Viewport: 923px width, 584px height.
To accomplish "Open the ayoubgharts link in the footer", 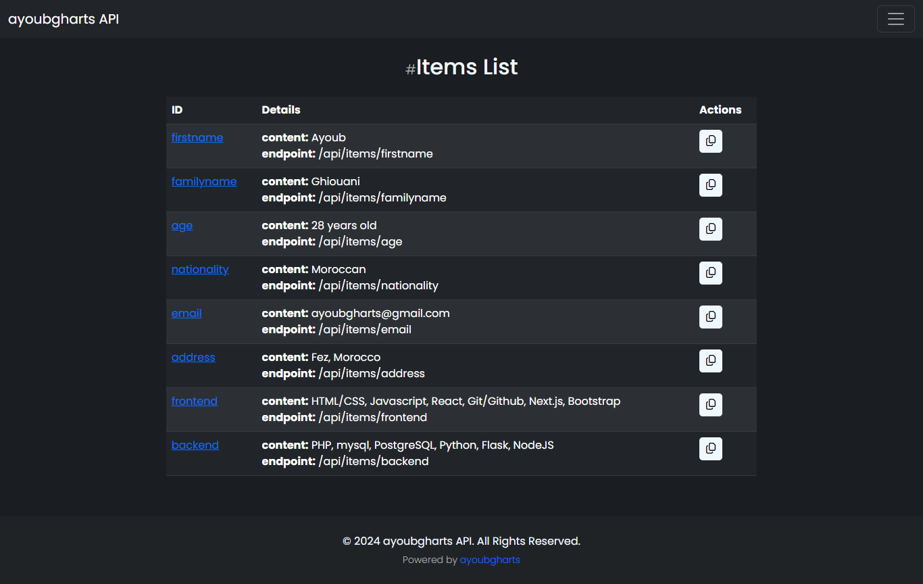I will [489, 560].
